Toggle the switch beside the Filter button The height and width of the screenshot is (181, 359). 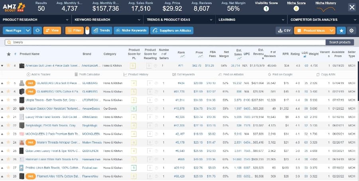pos(87,30)
